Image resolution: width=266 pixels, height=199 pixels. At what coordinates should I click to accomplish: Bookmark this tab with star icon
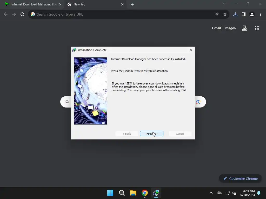tap(225, 15)
